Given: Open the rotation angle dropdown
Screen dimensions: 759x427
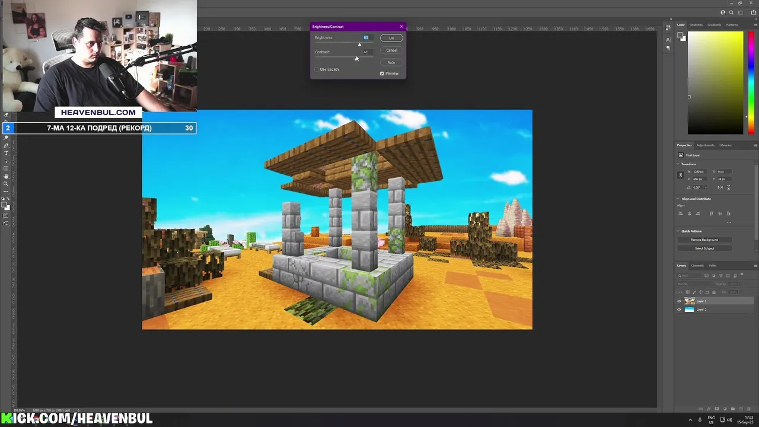Looking at the screenshot, I should click(706, 187).
